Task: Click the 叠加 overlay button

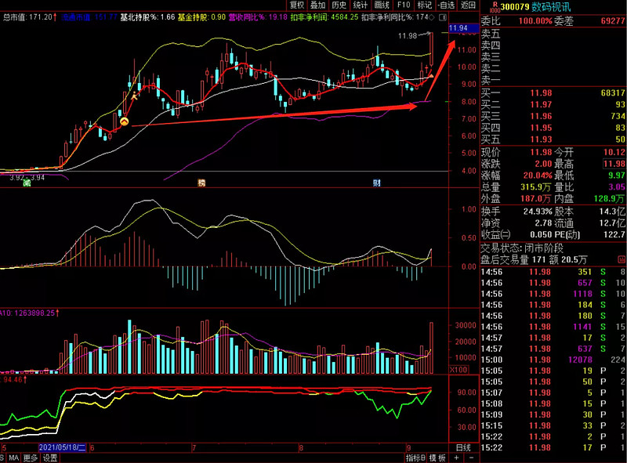Action: pos(318,5)
